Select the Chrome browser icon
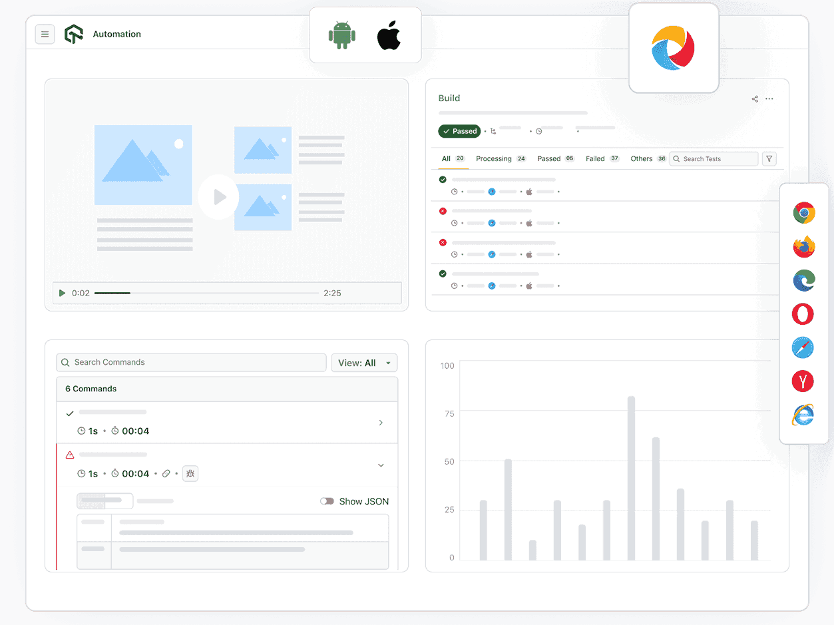Viewport: 834px width, 625px height. 803,213
